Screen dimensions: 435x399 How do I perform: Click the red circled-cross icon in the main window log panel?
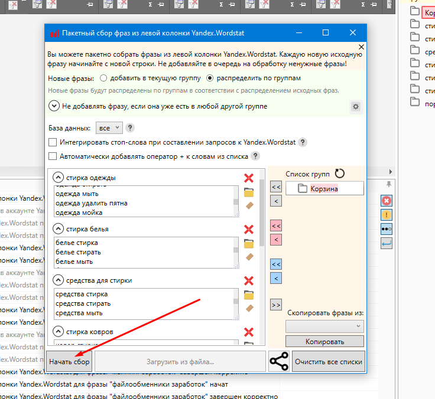(387, 201)
